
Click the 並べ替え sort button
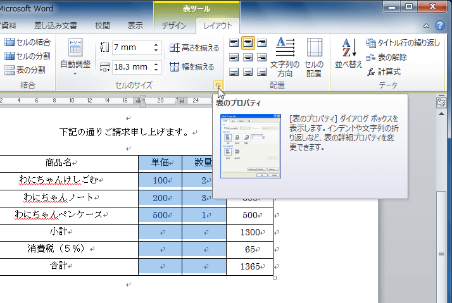349,53
